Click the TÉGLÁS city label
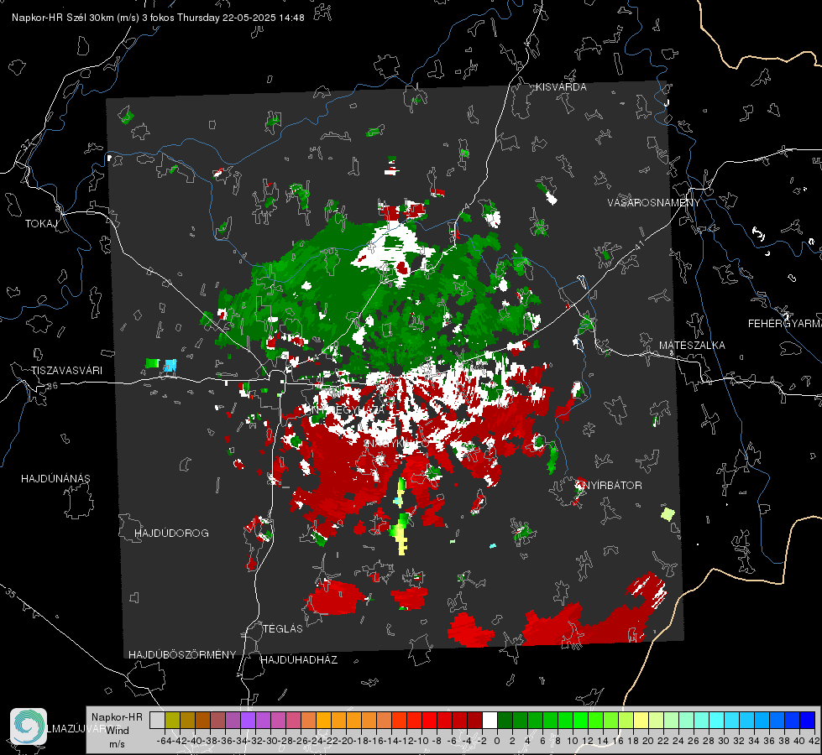 283,628
